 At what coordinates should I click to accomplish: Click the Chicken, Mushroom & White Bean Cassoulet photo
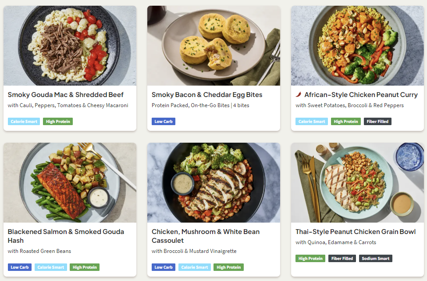click(213, 183)
